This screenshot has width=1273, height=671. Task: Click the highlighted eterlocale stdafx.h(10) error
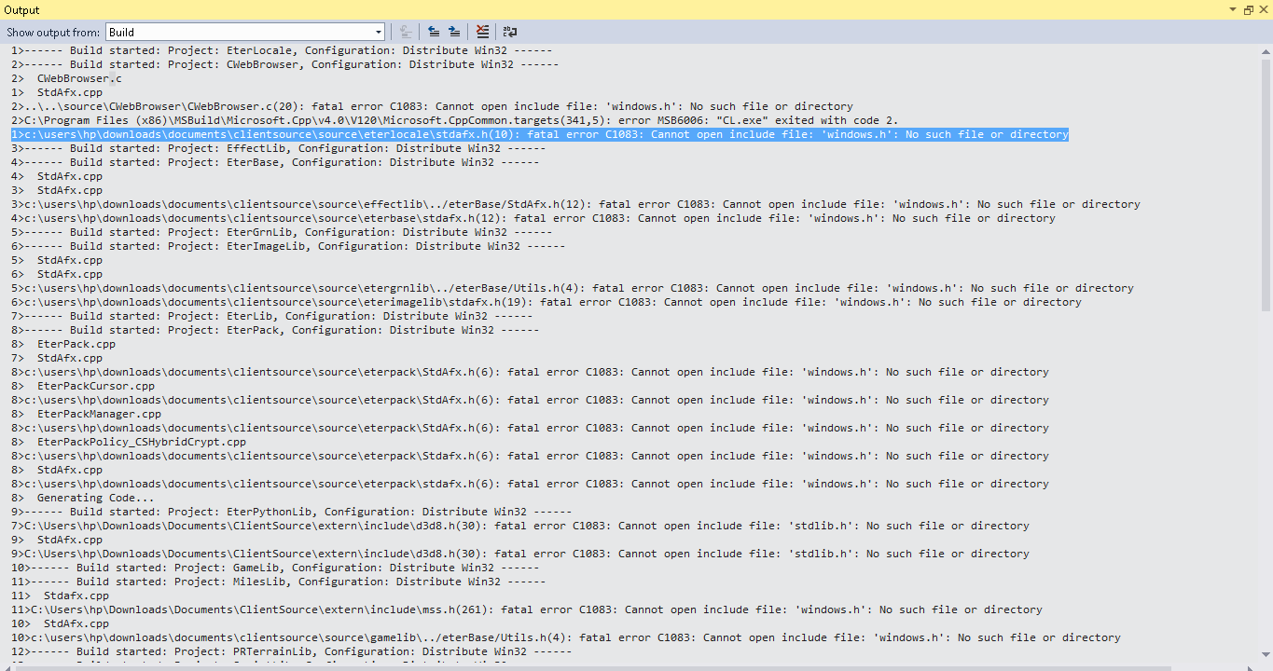(540, 134)
